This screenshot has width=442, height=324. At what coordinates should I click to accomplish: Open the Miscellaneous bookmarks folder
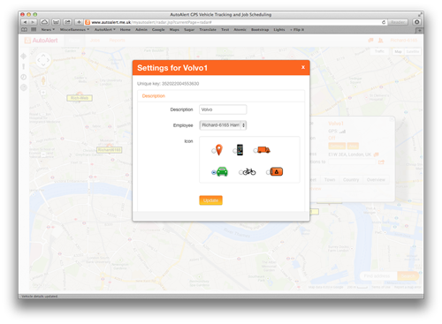point(74,30)
